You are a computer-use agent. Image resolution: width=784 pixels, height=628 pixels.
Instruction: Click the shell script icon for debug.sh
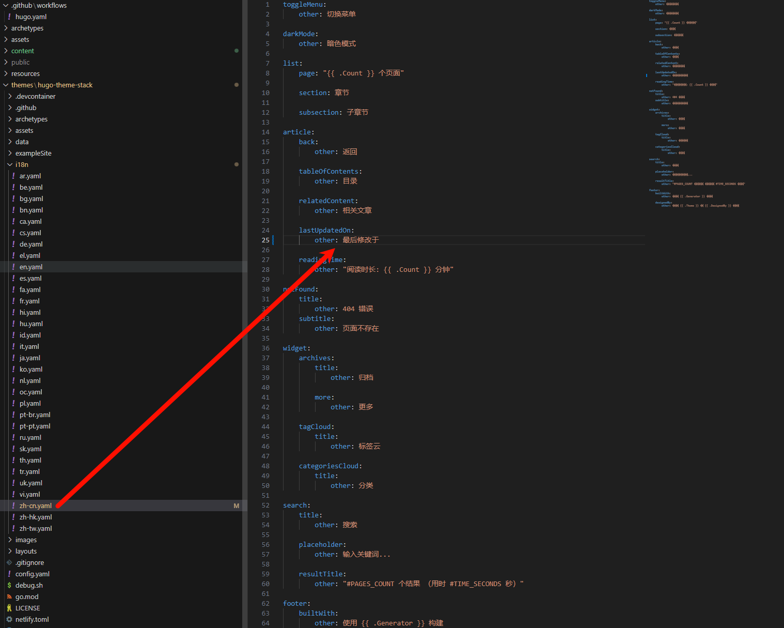click(x=9, y=585)
